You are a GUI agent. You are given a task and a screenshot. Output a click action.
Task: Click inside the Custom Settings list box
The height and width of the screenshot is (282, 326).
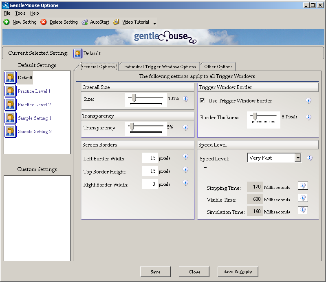click(37, 218)
